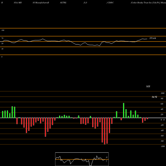Click the longest red bar in MR histogram

[x=105, y=131]
